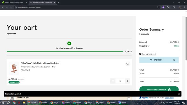
Task: Click the promo tag icon beside BABYLED
Action: (151, 60)
